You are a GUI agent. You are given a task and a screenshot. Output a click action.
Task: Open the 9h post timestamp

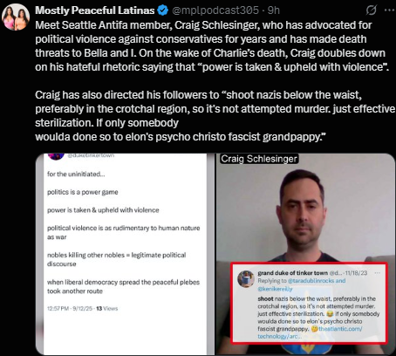coord(274,10)
